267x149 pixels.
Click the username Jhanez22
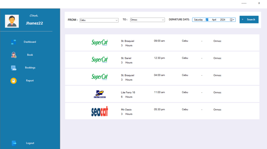click(x=34, y=23)
